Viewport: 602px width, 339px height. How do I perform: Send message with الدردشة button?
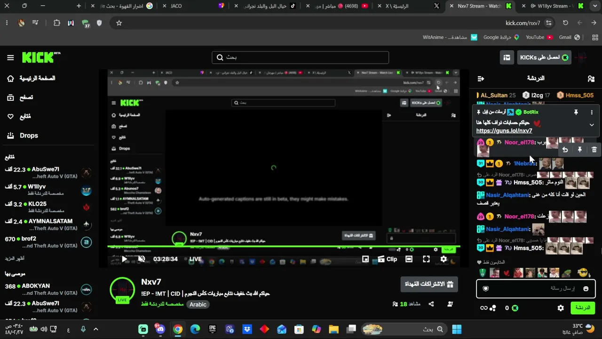(x=583, y=308)
